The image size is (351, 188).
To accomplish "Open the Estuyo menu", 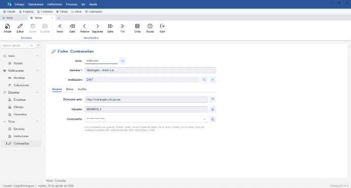I will point(19,5).
